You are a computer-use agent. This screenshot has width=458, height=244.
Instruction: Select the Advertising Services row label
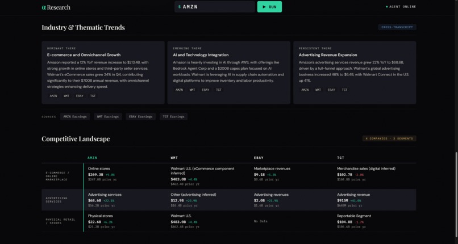click(57, 200)
